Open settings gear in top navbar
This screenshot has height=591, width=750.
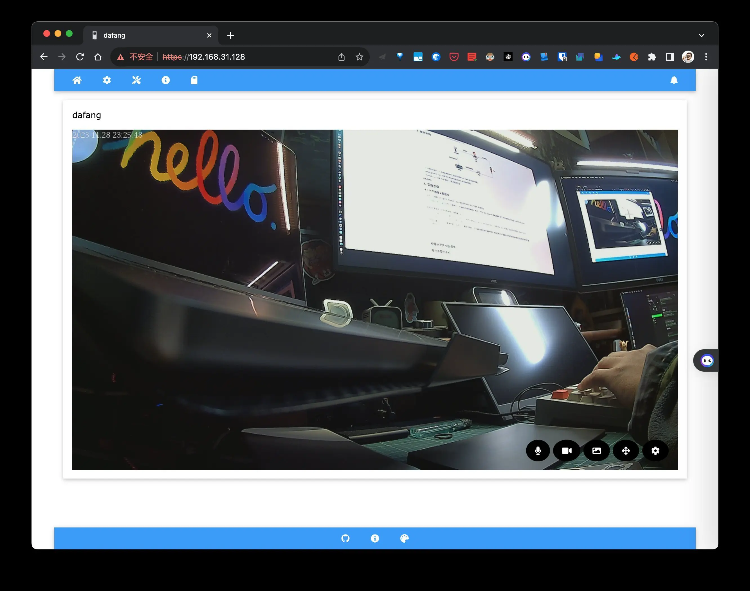tap(107, 80)
